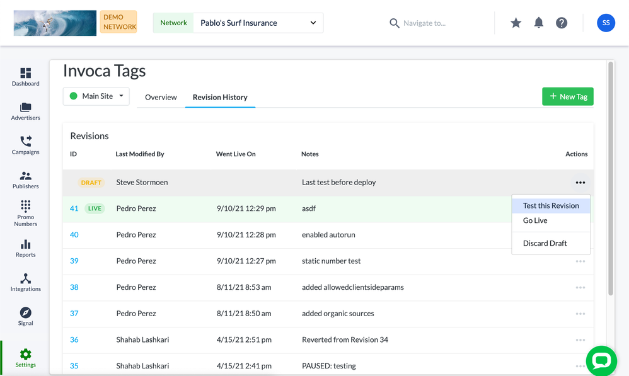Image resolution: width=629 pixels, height=376 pixels.
Task: Open revision 39 link
Action: point(74,261)
